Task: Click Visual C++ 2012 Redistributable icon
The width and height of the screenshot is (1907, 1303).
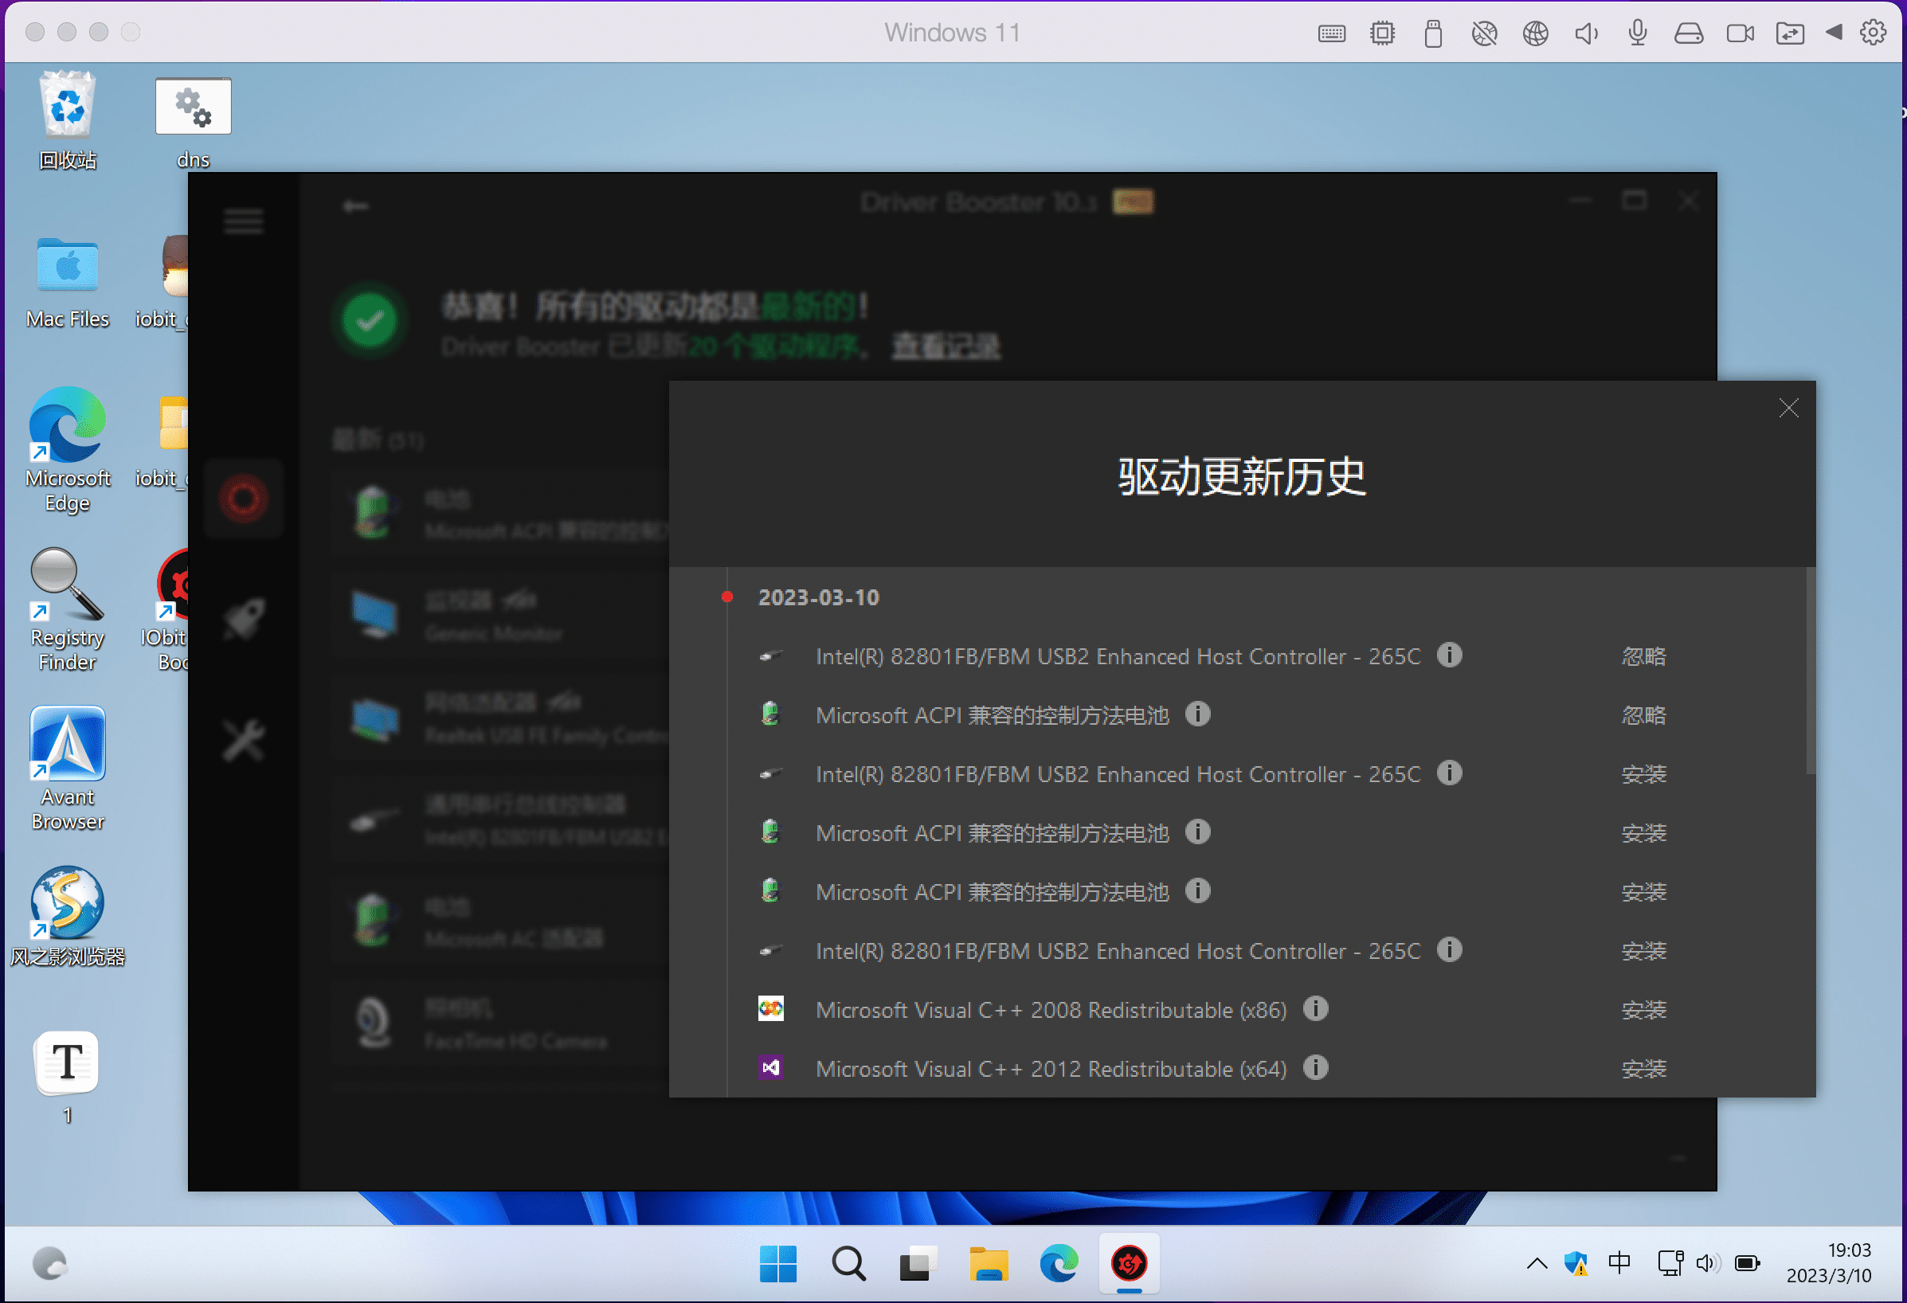Action: coord(770,1067)
